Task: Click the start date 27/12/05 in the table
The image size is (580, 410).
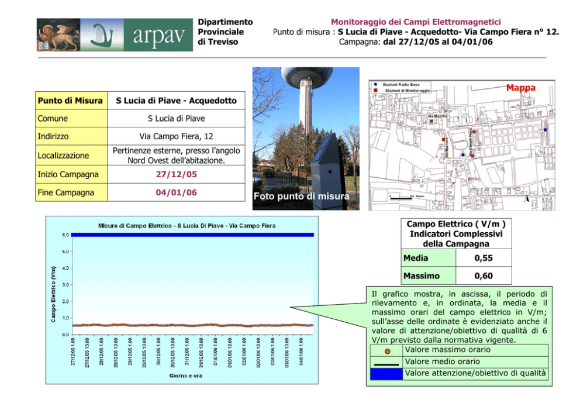Action: (176, 174)
